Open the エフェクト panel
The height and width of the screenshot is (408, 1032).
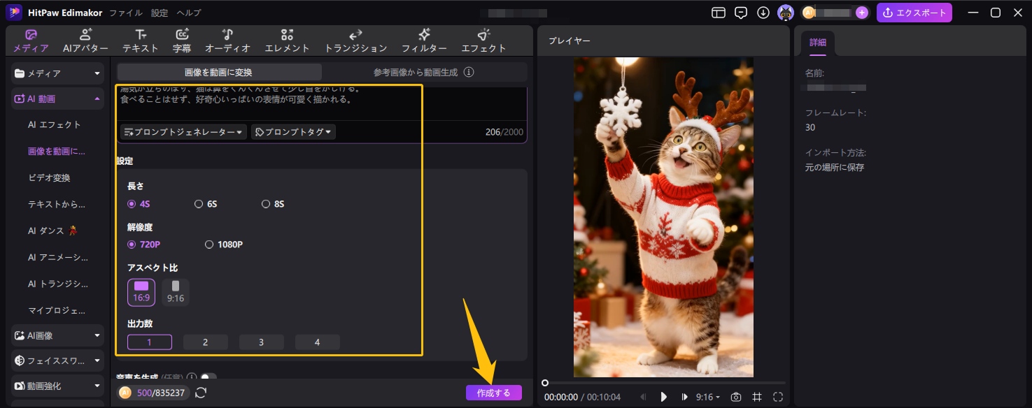coord(483,41)
